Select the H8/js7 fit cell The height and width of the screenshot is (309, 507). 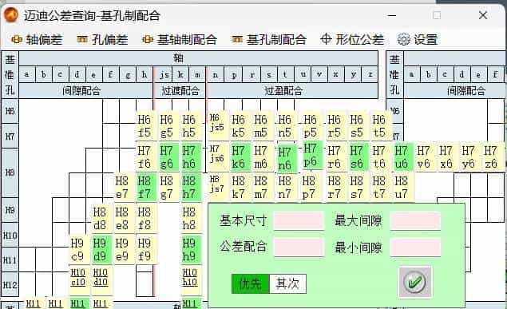pos(217,188)
